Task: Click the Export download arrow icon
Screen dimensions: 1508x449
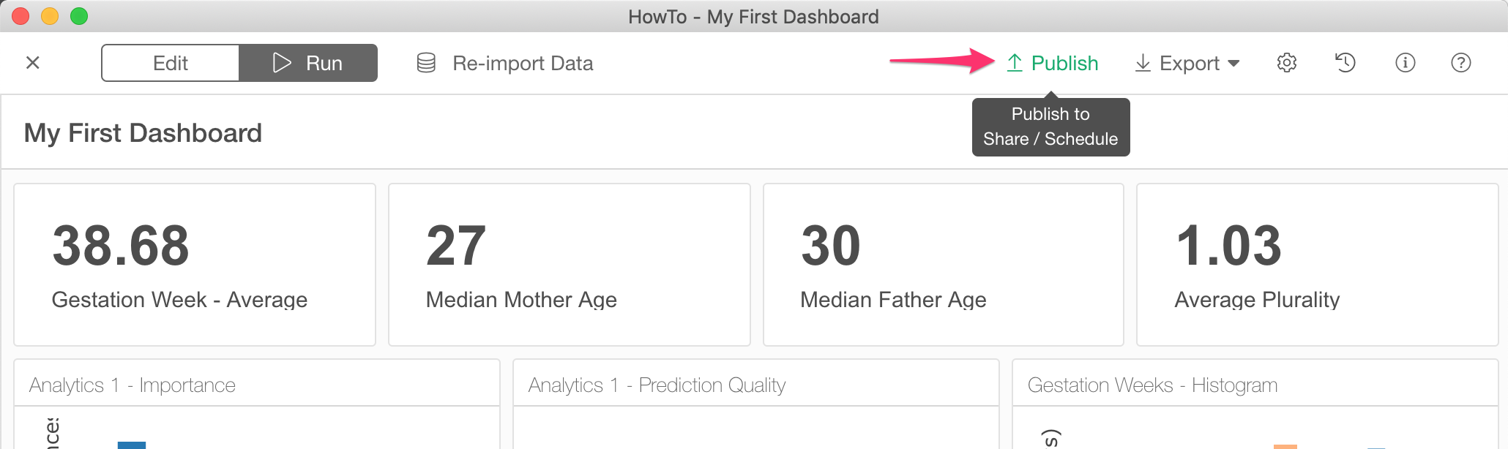Action: click(x=1143, y=63)
